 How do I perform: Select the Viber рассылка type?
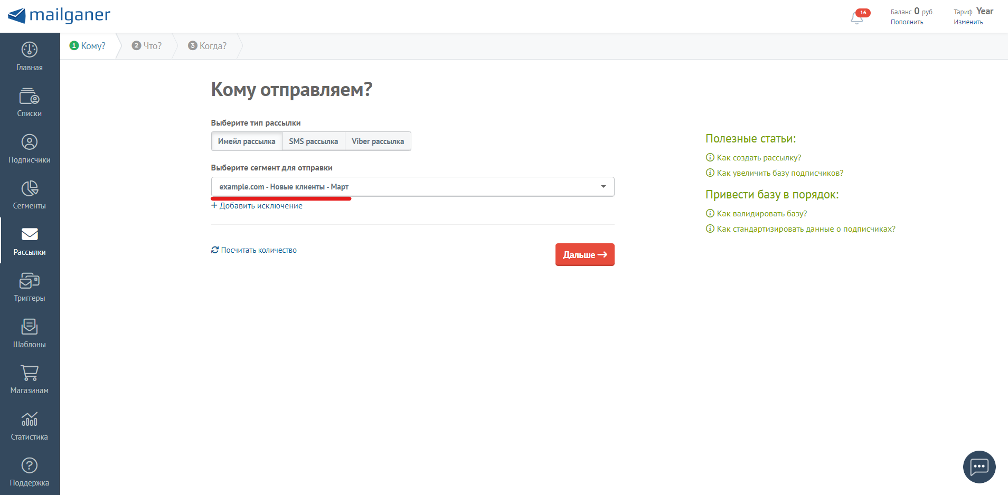pyautogui.click(x=378, y=141)
